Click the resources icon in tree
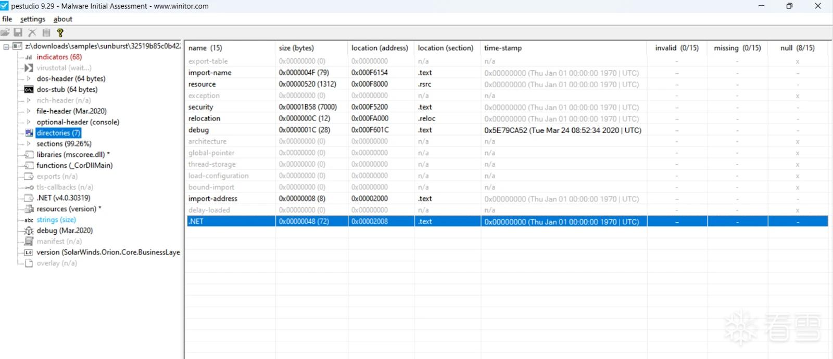 point(29,209)
